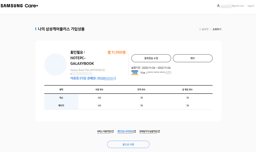Viewport: 256px width, 152px height.
Task: Click the home icon in breadcrumb
Action: pyautogui.click(x=200, y=29)
